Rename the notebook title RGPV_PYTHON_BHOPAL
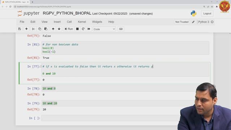Image resolution: width=231 pixels, height=130 pixels. point(67,13)
